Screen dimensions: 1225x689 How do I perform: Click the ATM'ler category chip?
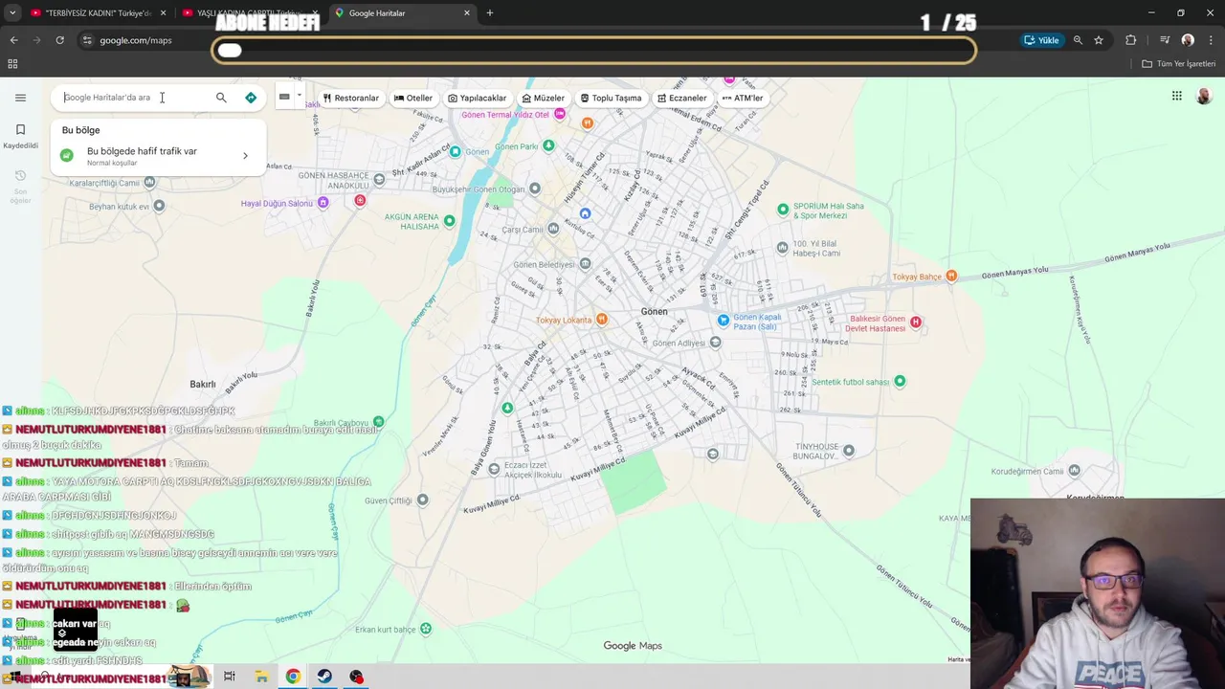coord(743,98)
